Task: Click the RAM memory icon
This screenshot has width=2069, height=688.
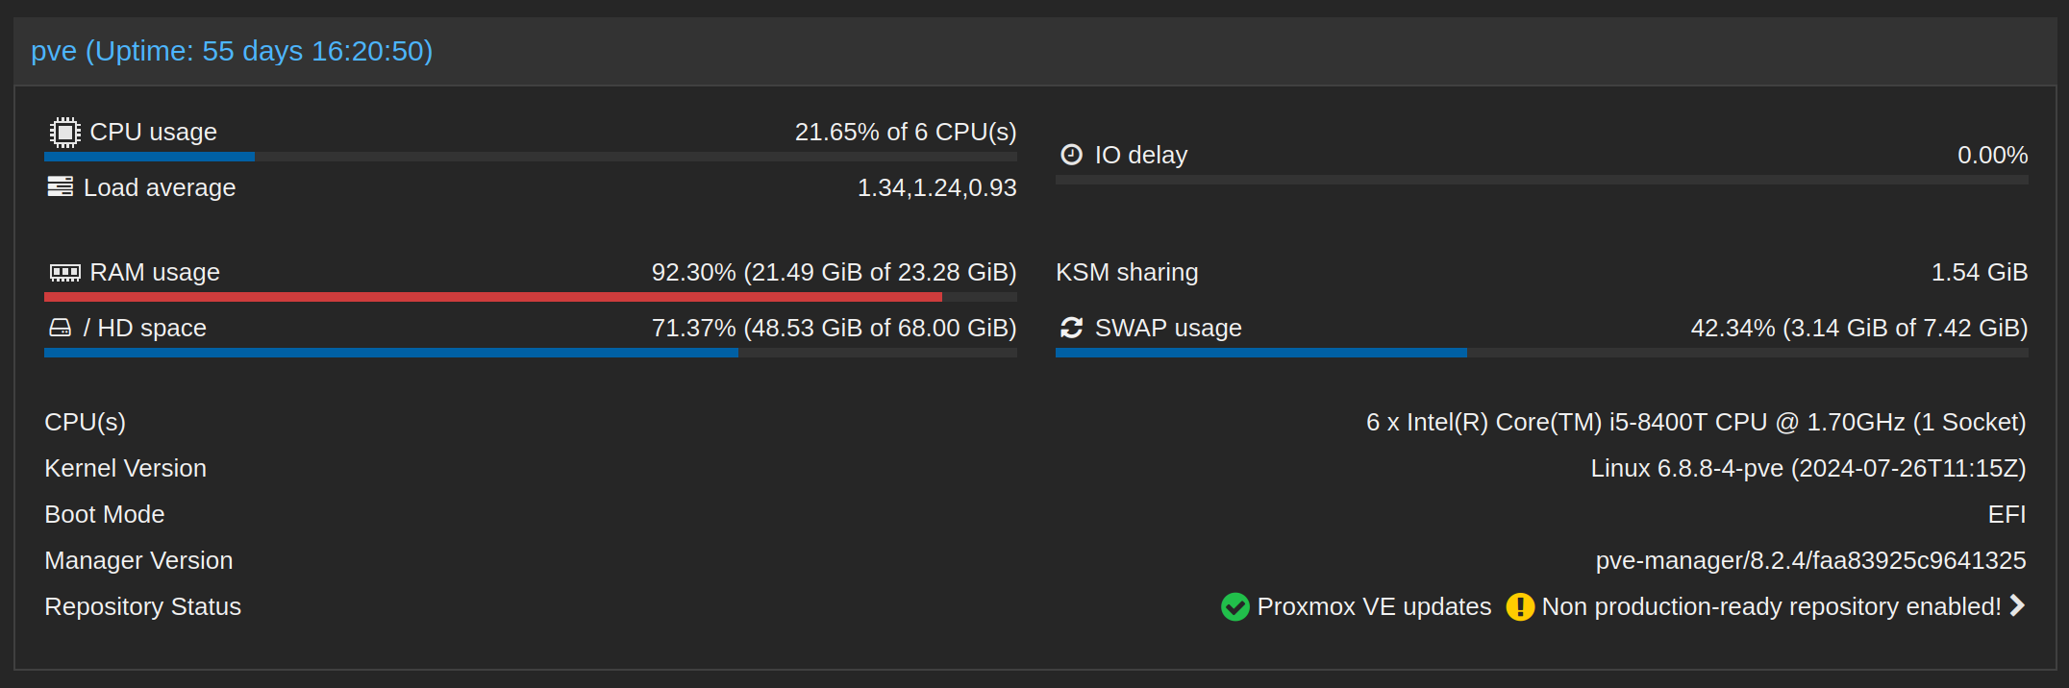Action: tap(64, 273)
